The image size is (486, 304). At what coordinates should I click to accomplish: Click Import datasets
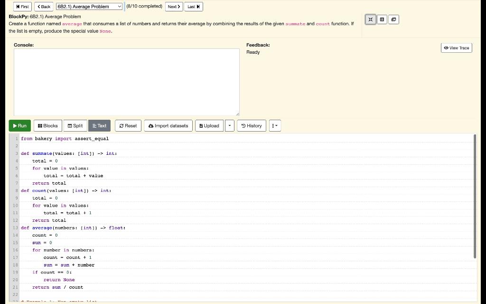tap(168, 125)
